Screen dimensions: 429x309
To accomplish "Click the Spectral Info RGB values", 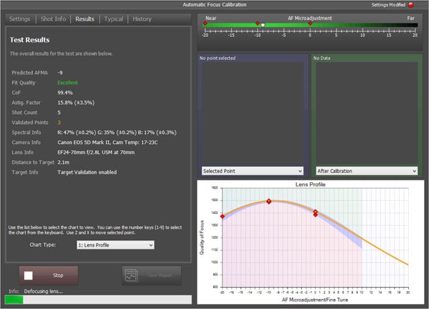I will [x=117, y=133].
